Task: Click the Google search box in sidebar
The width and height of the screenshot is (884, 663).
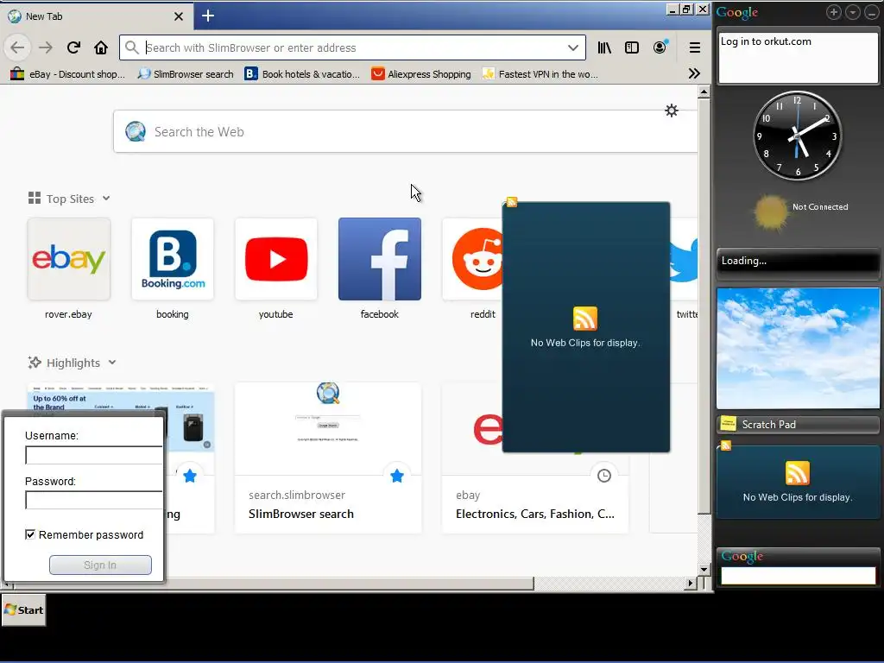Action: [798, 576]
